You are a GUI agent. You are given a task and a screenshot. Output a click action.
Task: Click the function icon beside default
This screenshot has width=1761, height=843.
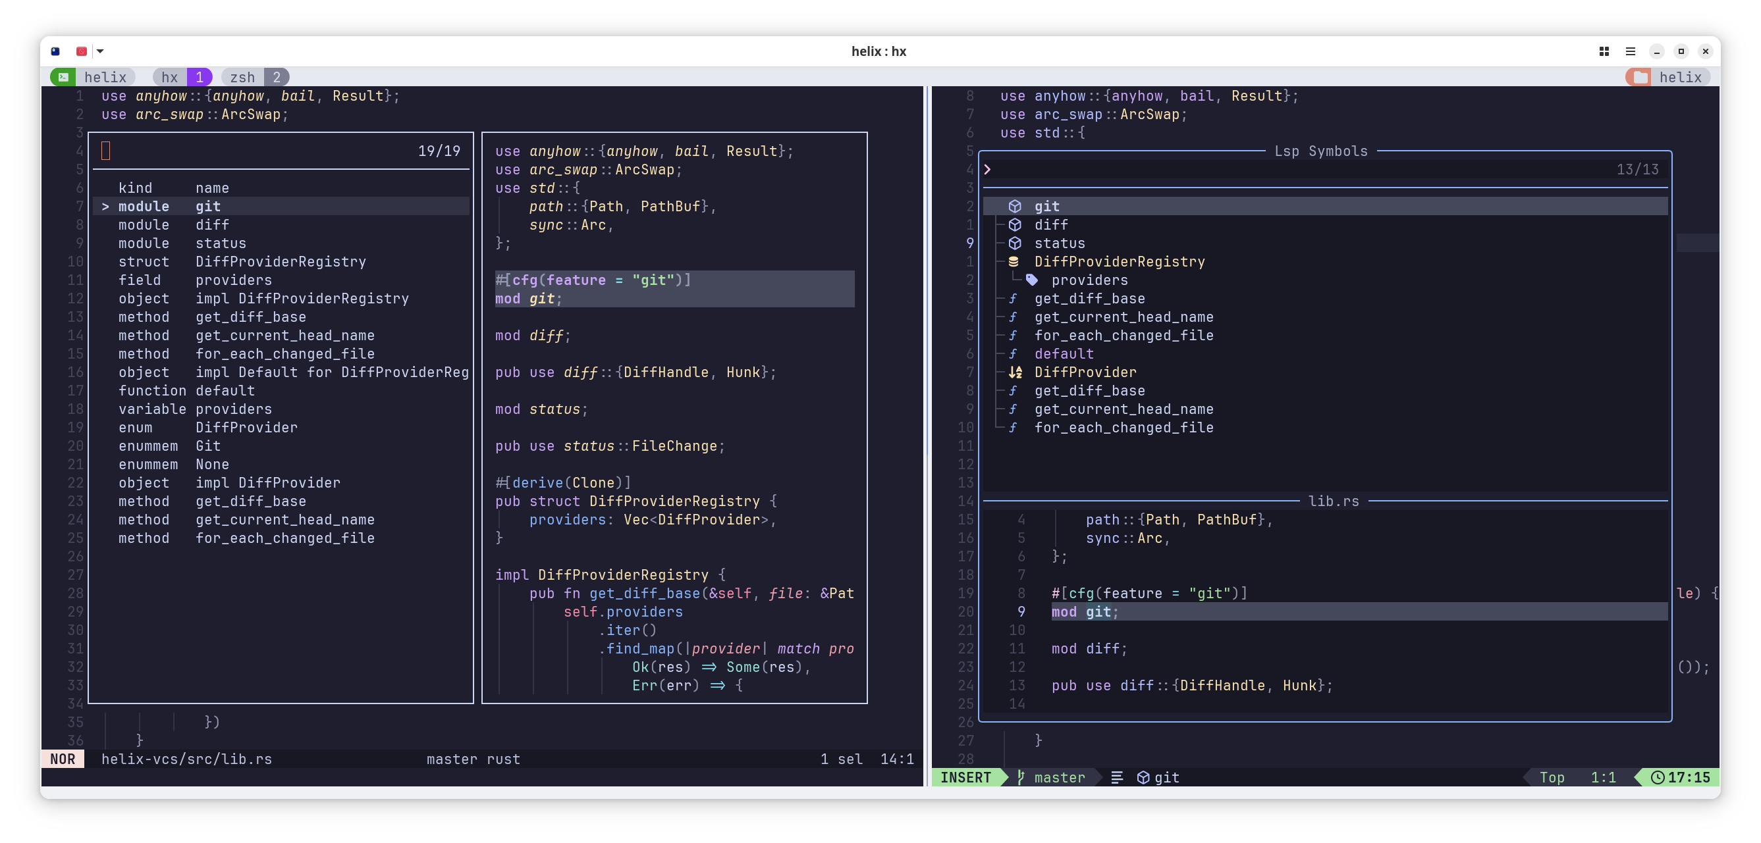pos(1012,354)
